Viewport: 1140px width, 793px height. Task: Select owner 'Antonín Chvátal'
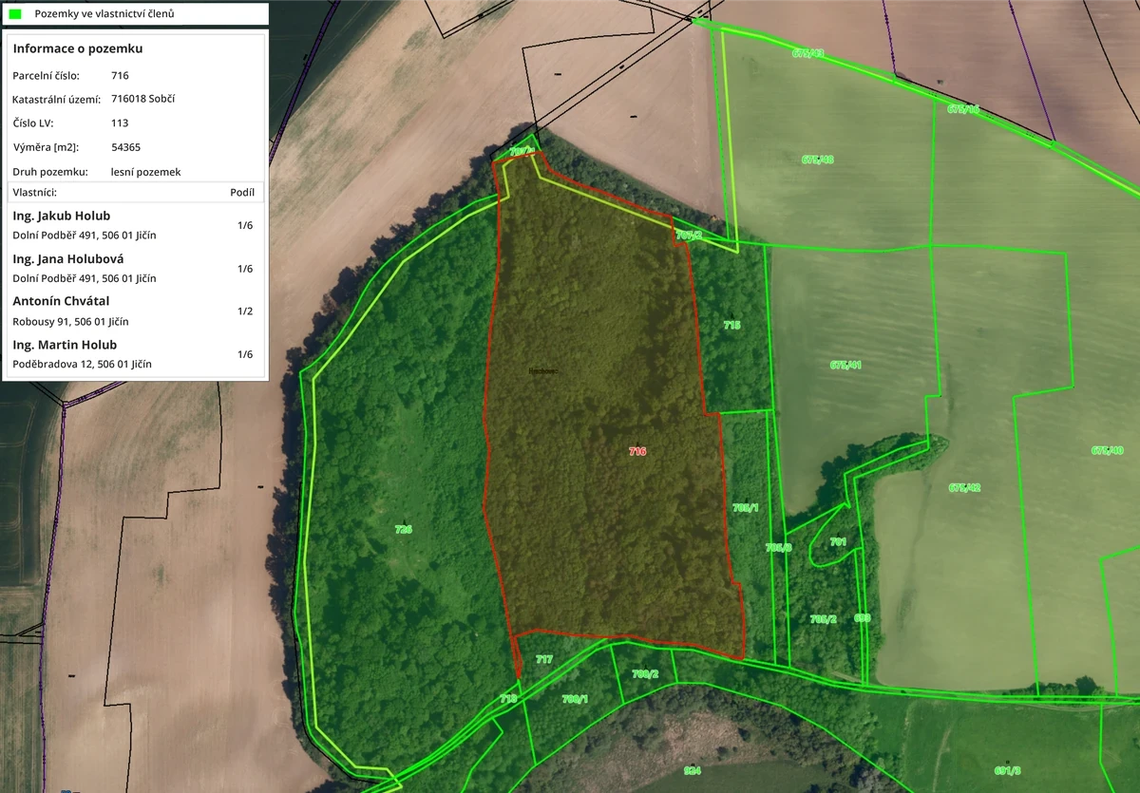tap(62, 301)
